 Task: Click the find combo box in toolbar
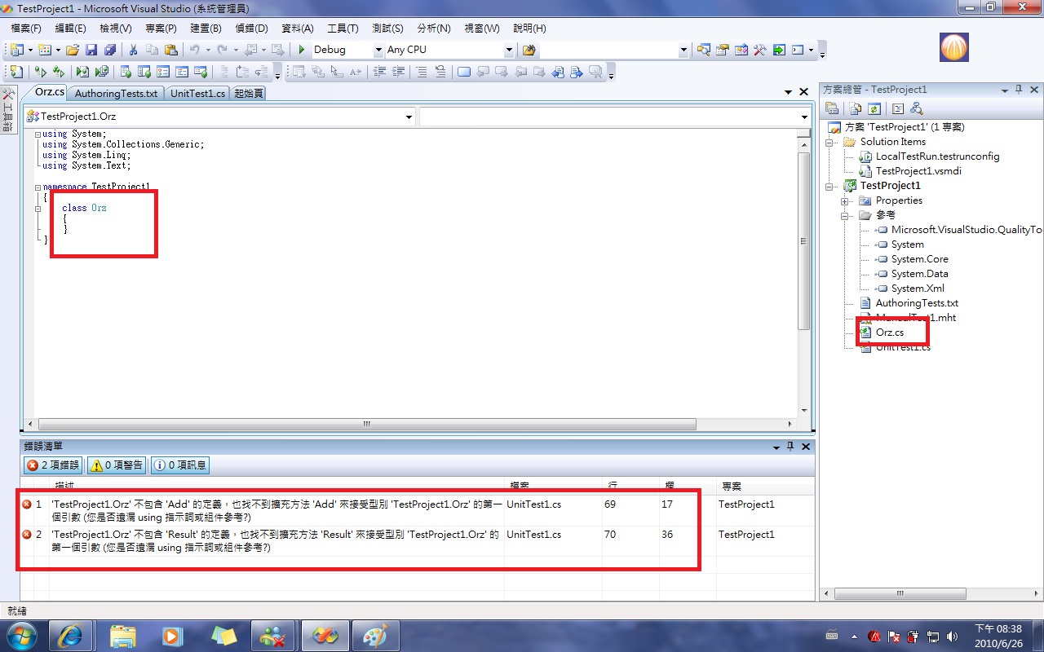pos(614,50)
